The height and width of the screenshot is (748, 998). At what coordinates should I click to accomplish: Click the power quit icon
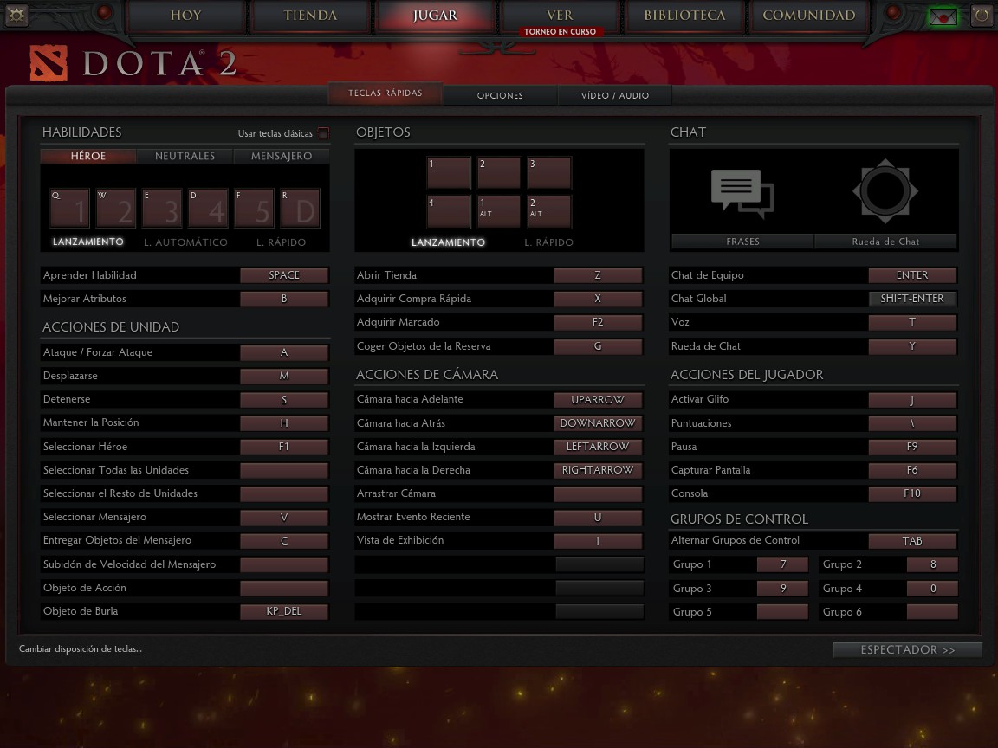[982, 16]
